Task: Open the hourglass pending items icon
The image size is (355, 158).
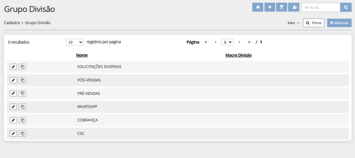Action: 282,7
